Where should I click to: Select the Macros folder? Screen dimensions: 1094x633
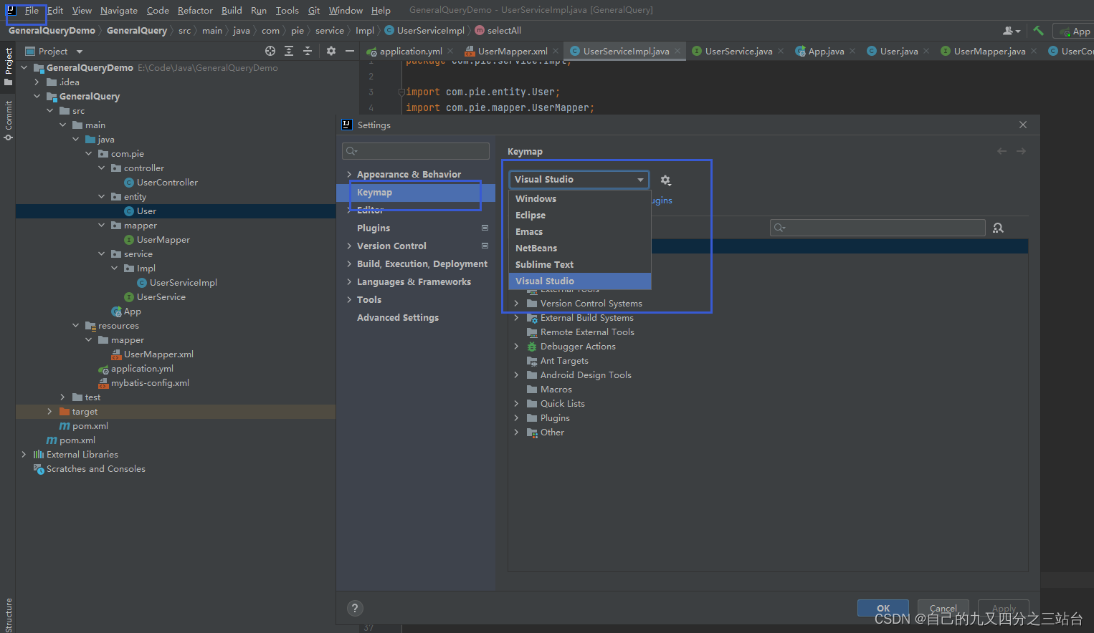556,390
